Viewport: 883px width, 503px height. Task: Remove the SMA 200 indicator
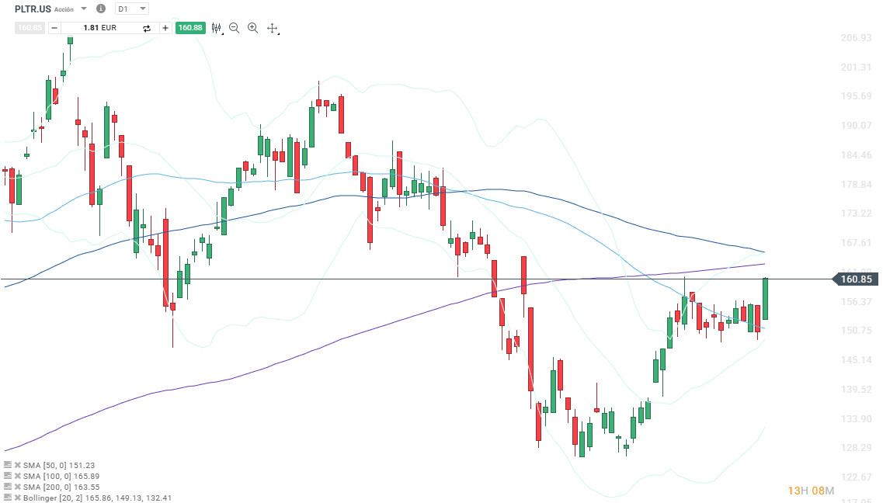[17, 487]
